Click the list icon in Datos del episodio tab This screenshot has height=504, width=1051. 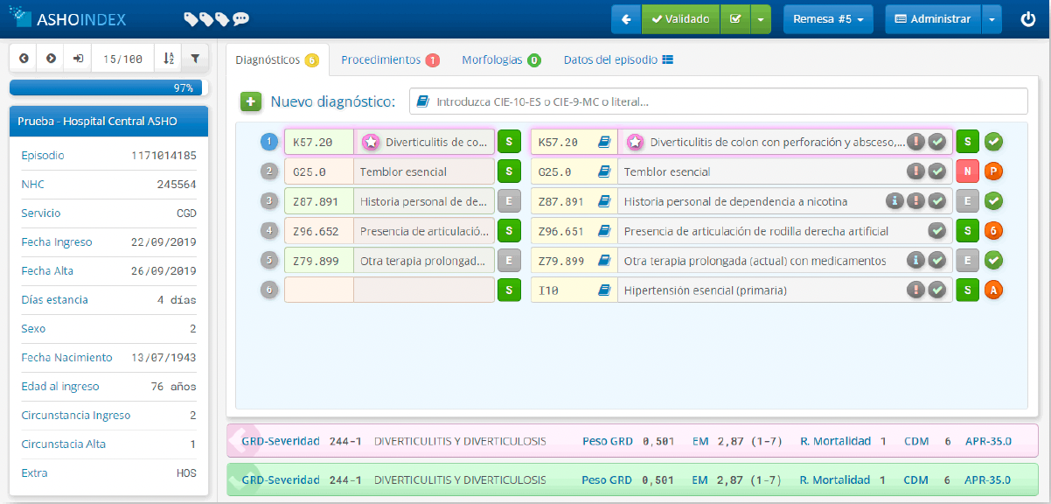tap(667, 60)
